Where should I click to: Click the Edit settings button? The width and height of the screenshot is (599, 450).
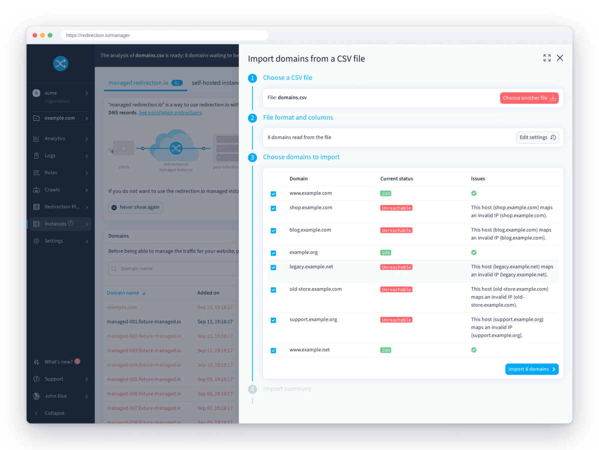pyautogui.click(x=538, y=137)
